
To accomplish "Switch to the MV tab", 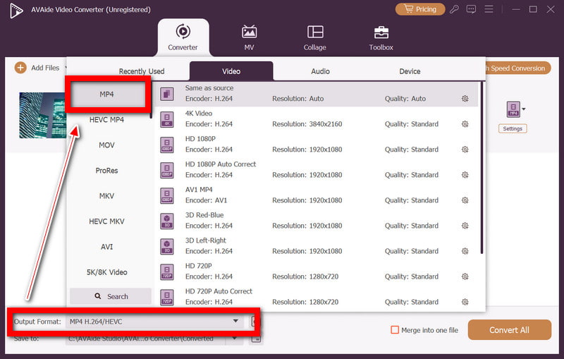I will 249,37.
